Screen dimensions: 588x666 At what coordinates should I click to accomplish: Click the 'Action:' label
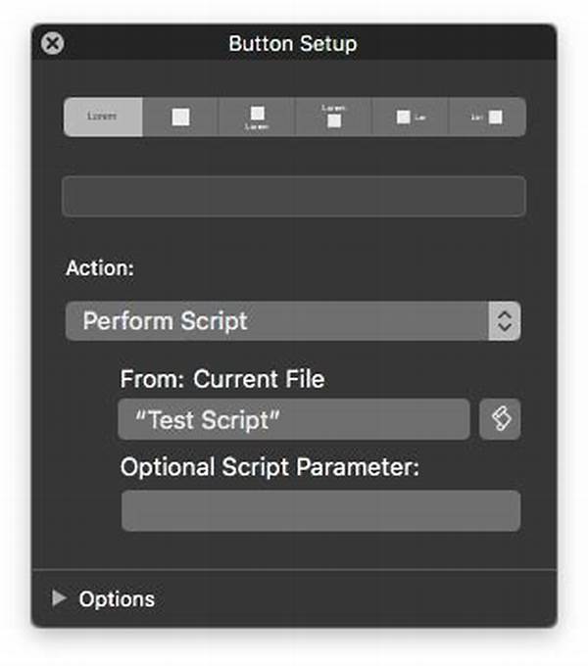(x=97, y=266)
